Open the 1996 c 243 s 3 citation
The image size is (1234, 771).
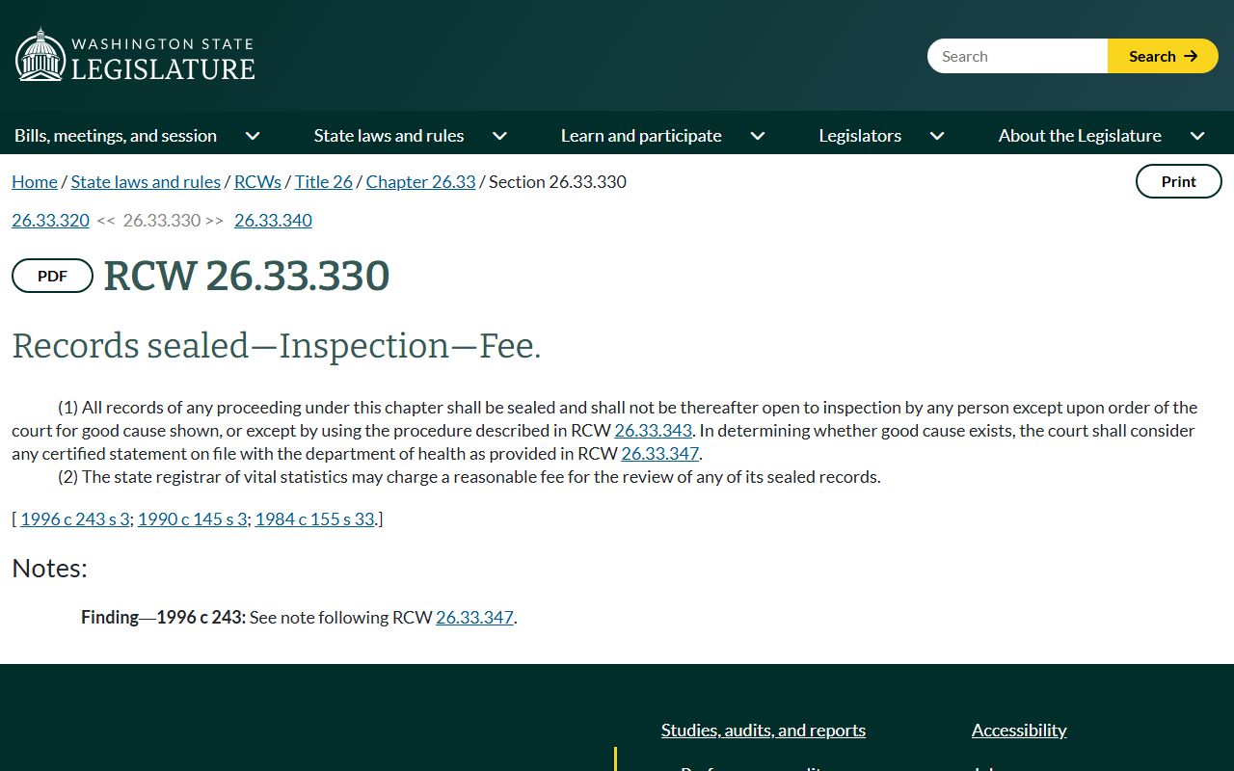click(x=74, y=518)
